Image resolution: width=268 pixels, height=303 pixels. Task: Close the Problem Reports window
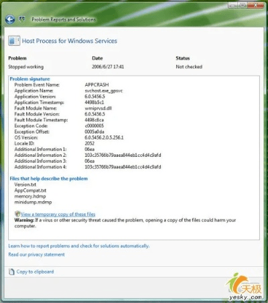pyautogui.click(x=255, y=5)
